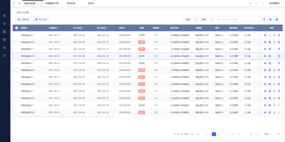Viewport: 285px width, 142px height.
Task: Click the briefcase icon in left sidebar
Action: coord(4,39)
